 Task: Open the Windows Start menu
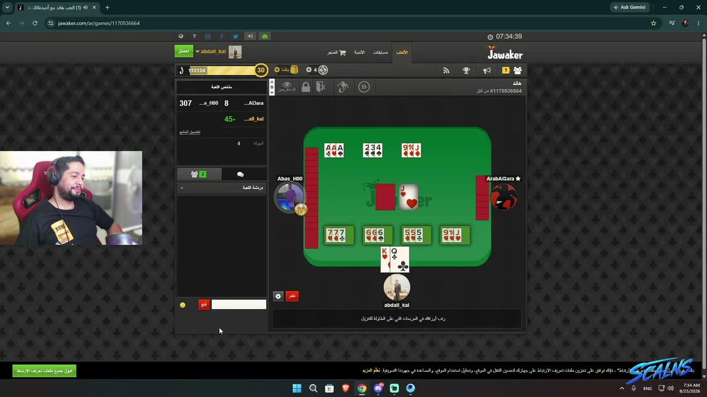pos(297,388)
